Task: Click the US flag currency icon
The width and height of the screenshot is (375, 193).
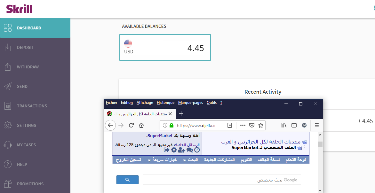Action: click(128, 43)
